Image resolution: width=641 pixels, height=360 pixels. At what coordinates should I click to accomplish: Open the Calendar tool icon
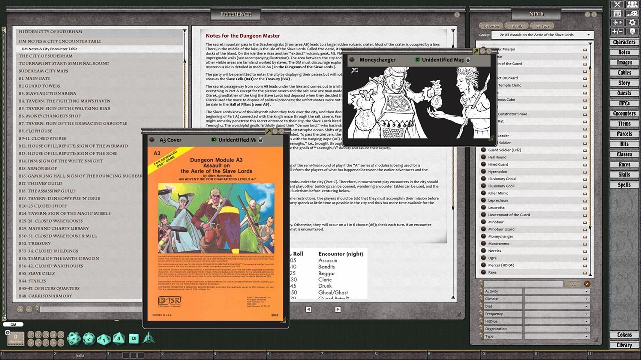pos(617,13)
